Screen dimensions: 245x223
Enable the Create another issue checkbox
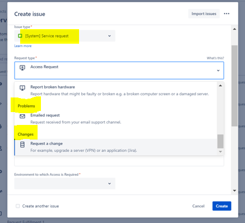pyautogui.click(x=18, y=206)
